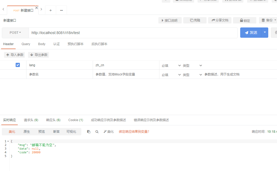
Task: Open the Cookie (1) response tab
Action: [76, 120]
